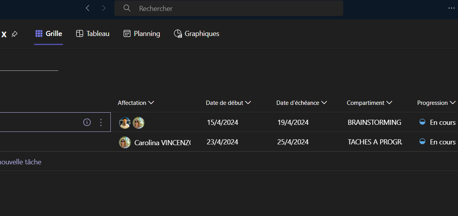Click the forward navigation arrow
458x216 pixels.
(104, 8)
